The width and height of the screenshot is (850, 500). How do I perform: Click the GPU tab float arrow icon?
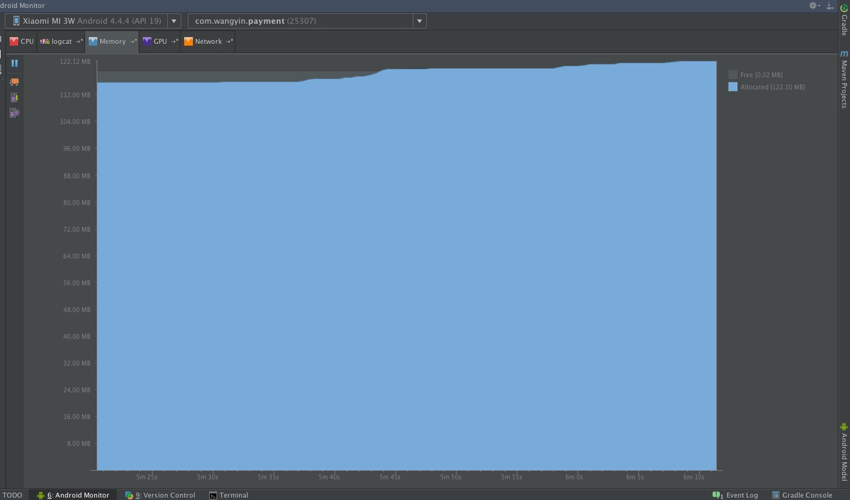[175, 41]
